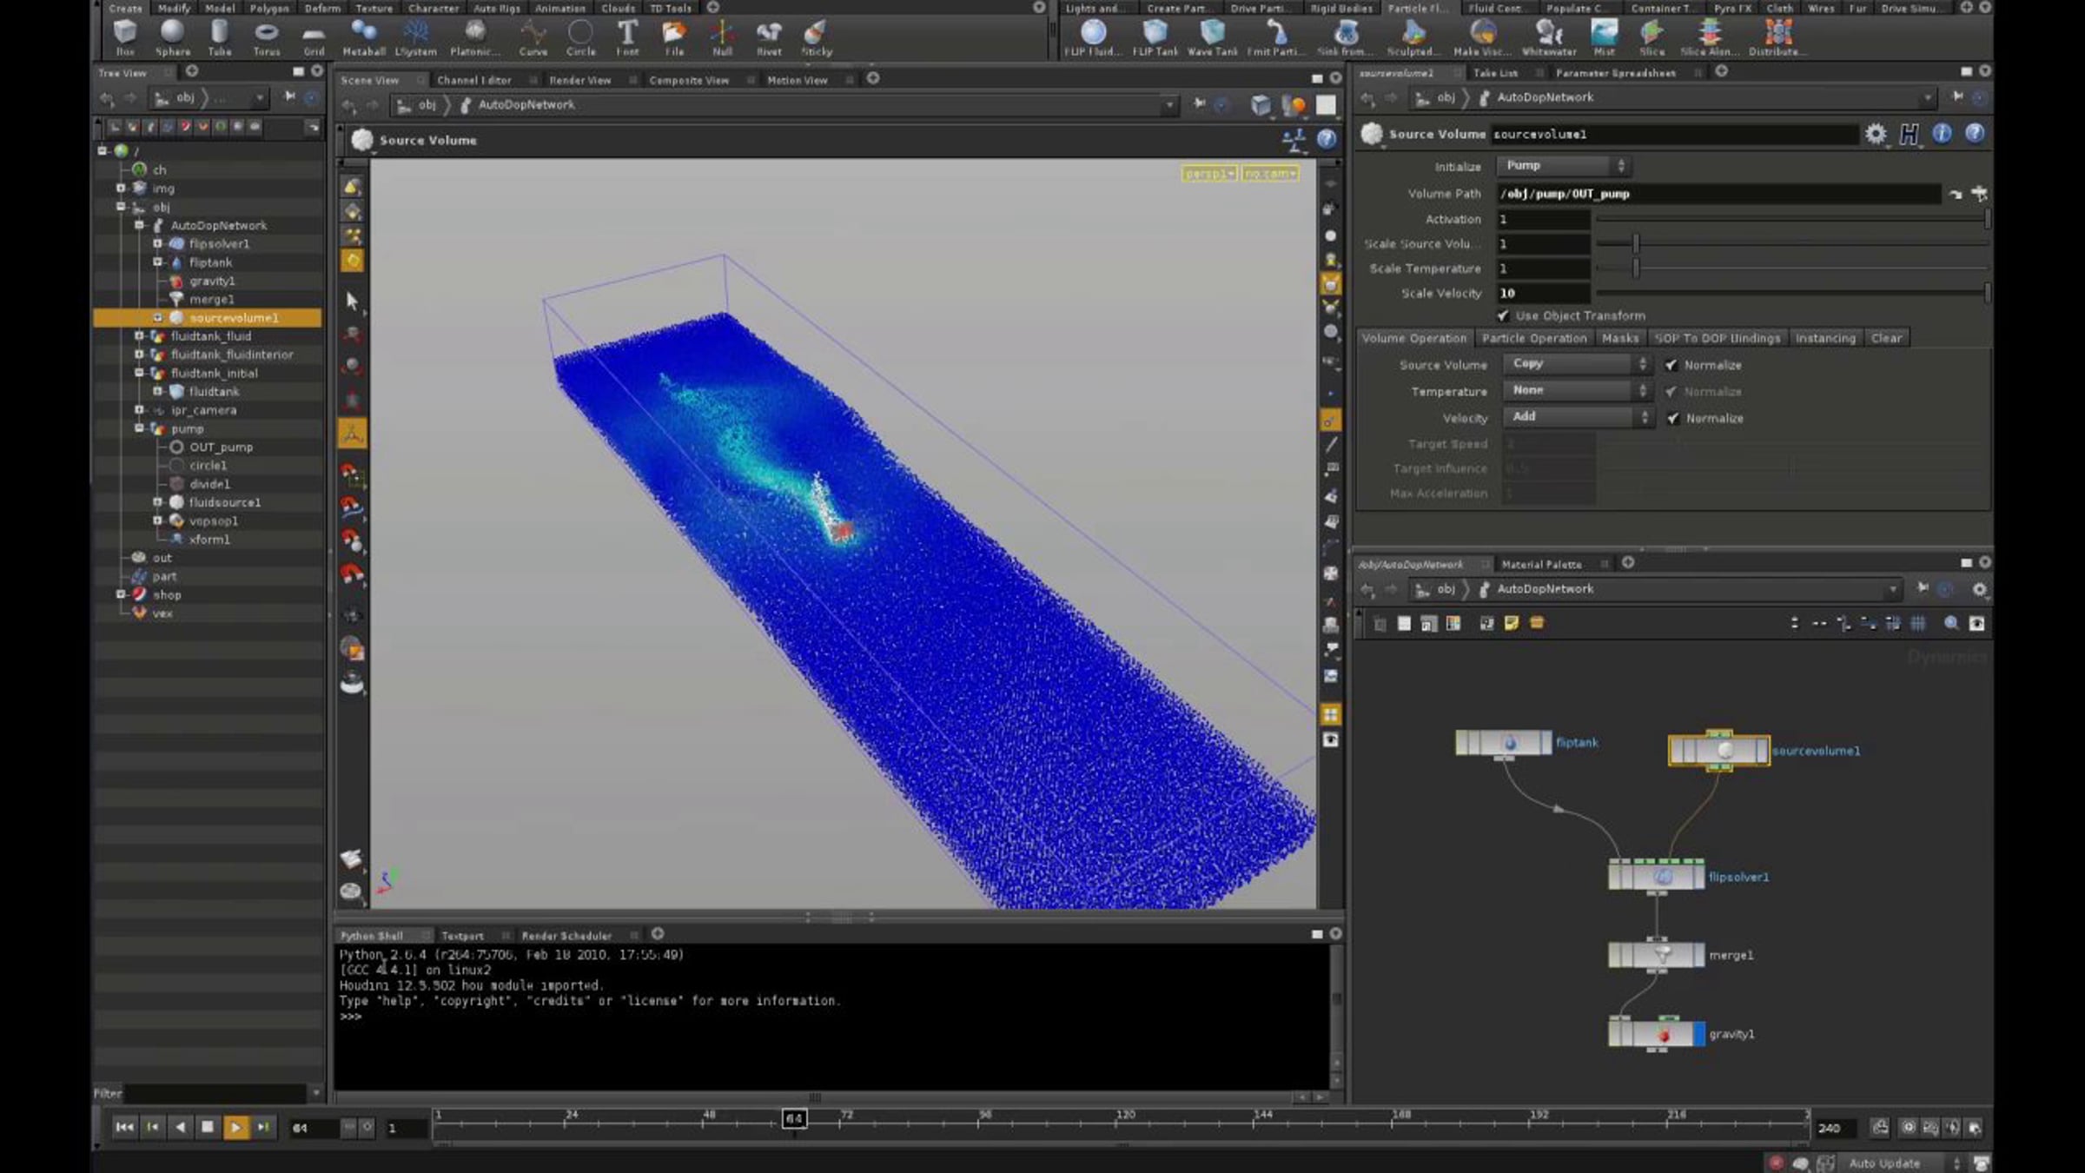The image size is (2085, 1173).
Task: Click the Volume Path input field
Action: click(x=1718, y=194)
